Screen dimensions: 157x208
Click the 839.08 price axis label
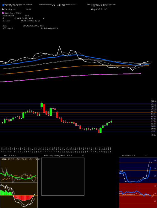tap(153, 125)
